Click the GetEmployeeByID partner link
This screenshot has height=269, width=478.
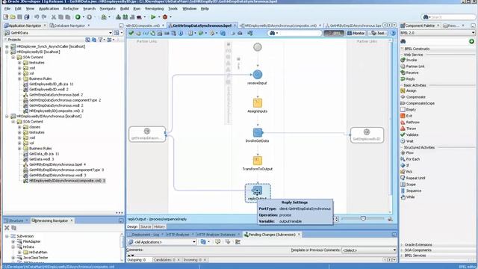pos(367,135)
